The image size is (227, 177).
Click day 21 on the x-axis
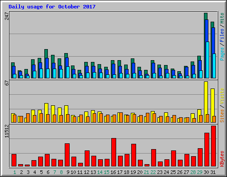coord(146,172)
